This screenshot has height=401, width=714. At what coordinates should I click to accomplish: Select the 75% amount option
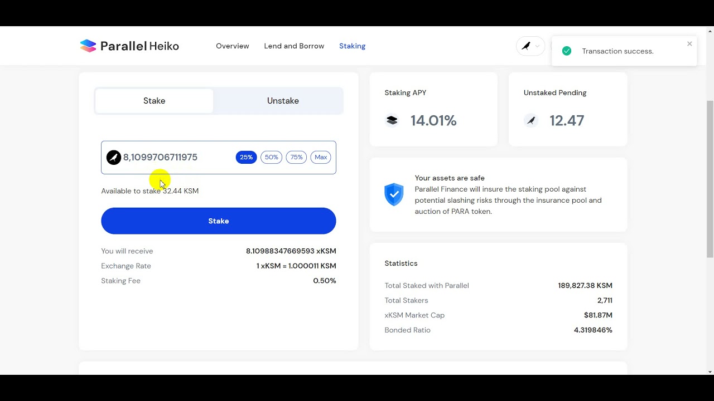(296, 158)
